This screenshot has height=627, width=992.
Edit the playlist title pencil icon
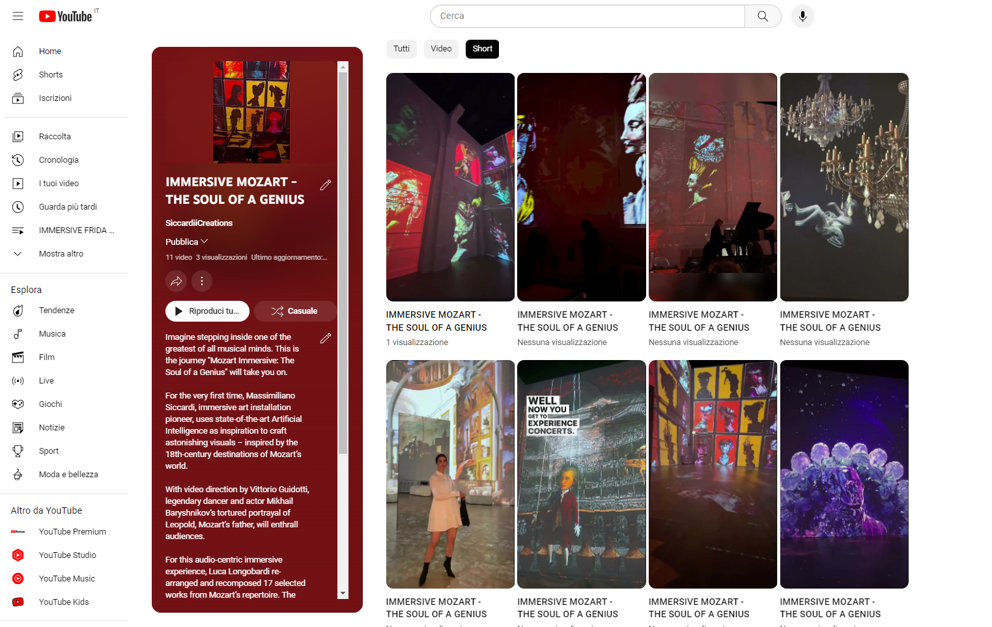326,185
